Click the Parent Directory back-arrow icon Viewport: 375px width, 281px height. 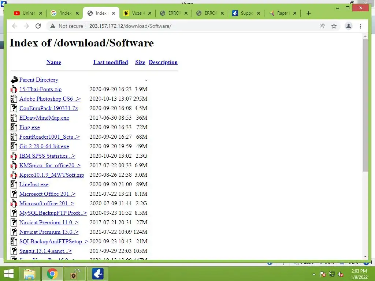tap(14, 80)
